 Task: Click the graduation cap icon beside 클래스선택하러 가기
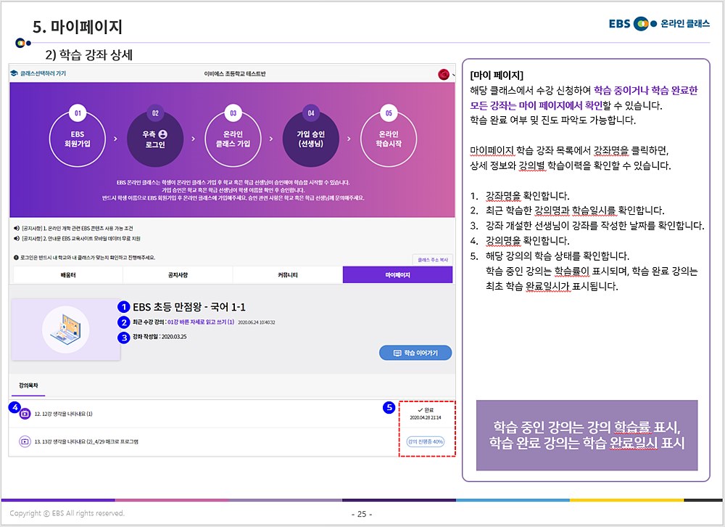point(14,73)
